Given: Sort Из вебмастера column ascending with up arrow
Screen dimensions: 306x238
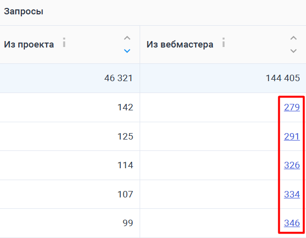Looking at the screenshot, I should (x=294, y=38).
